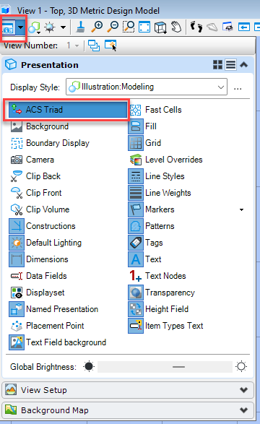
Task: Select the Window Area zoom tool
Action: (x=129, y=27)
